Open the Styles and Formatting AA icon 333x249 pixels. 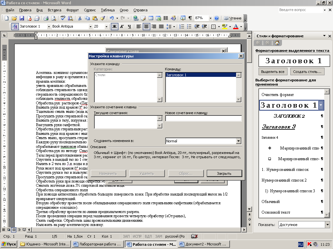point(15,27)
